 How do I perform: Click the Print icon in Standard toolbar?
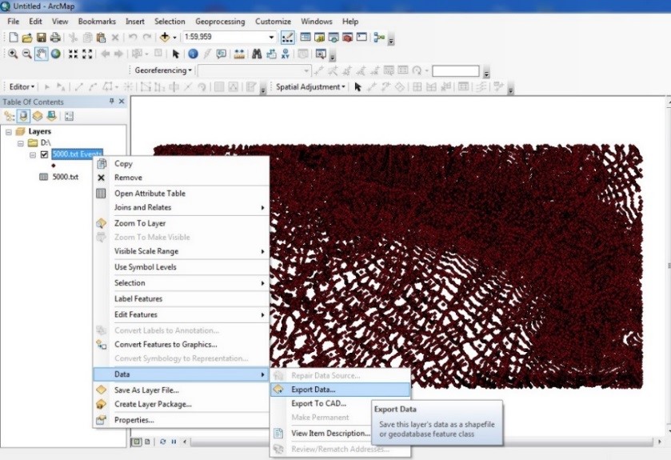tap(55, 38)
